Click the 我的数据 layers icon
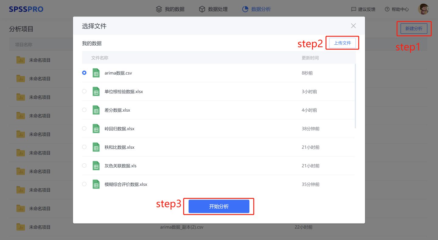The height and width of the screenshot is (240, 438). pyautogui.click(x=159, y=9)
